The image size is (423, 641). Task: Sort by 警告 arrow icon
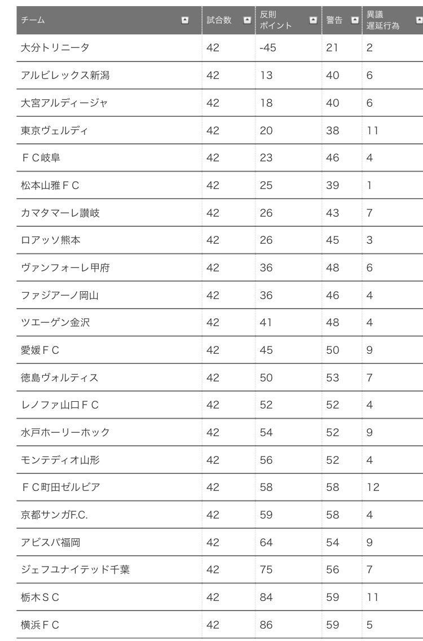tap(355, 20)
